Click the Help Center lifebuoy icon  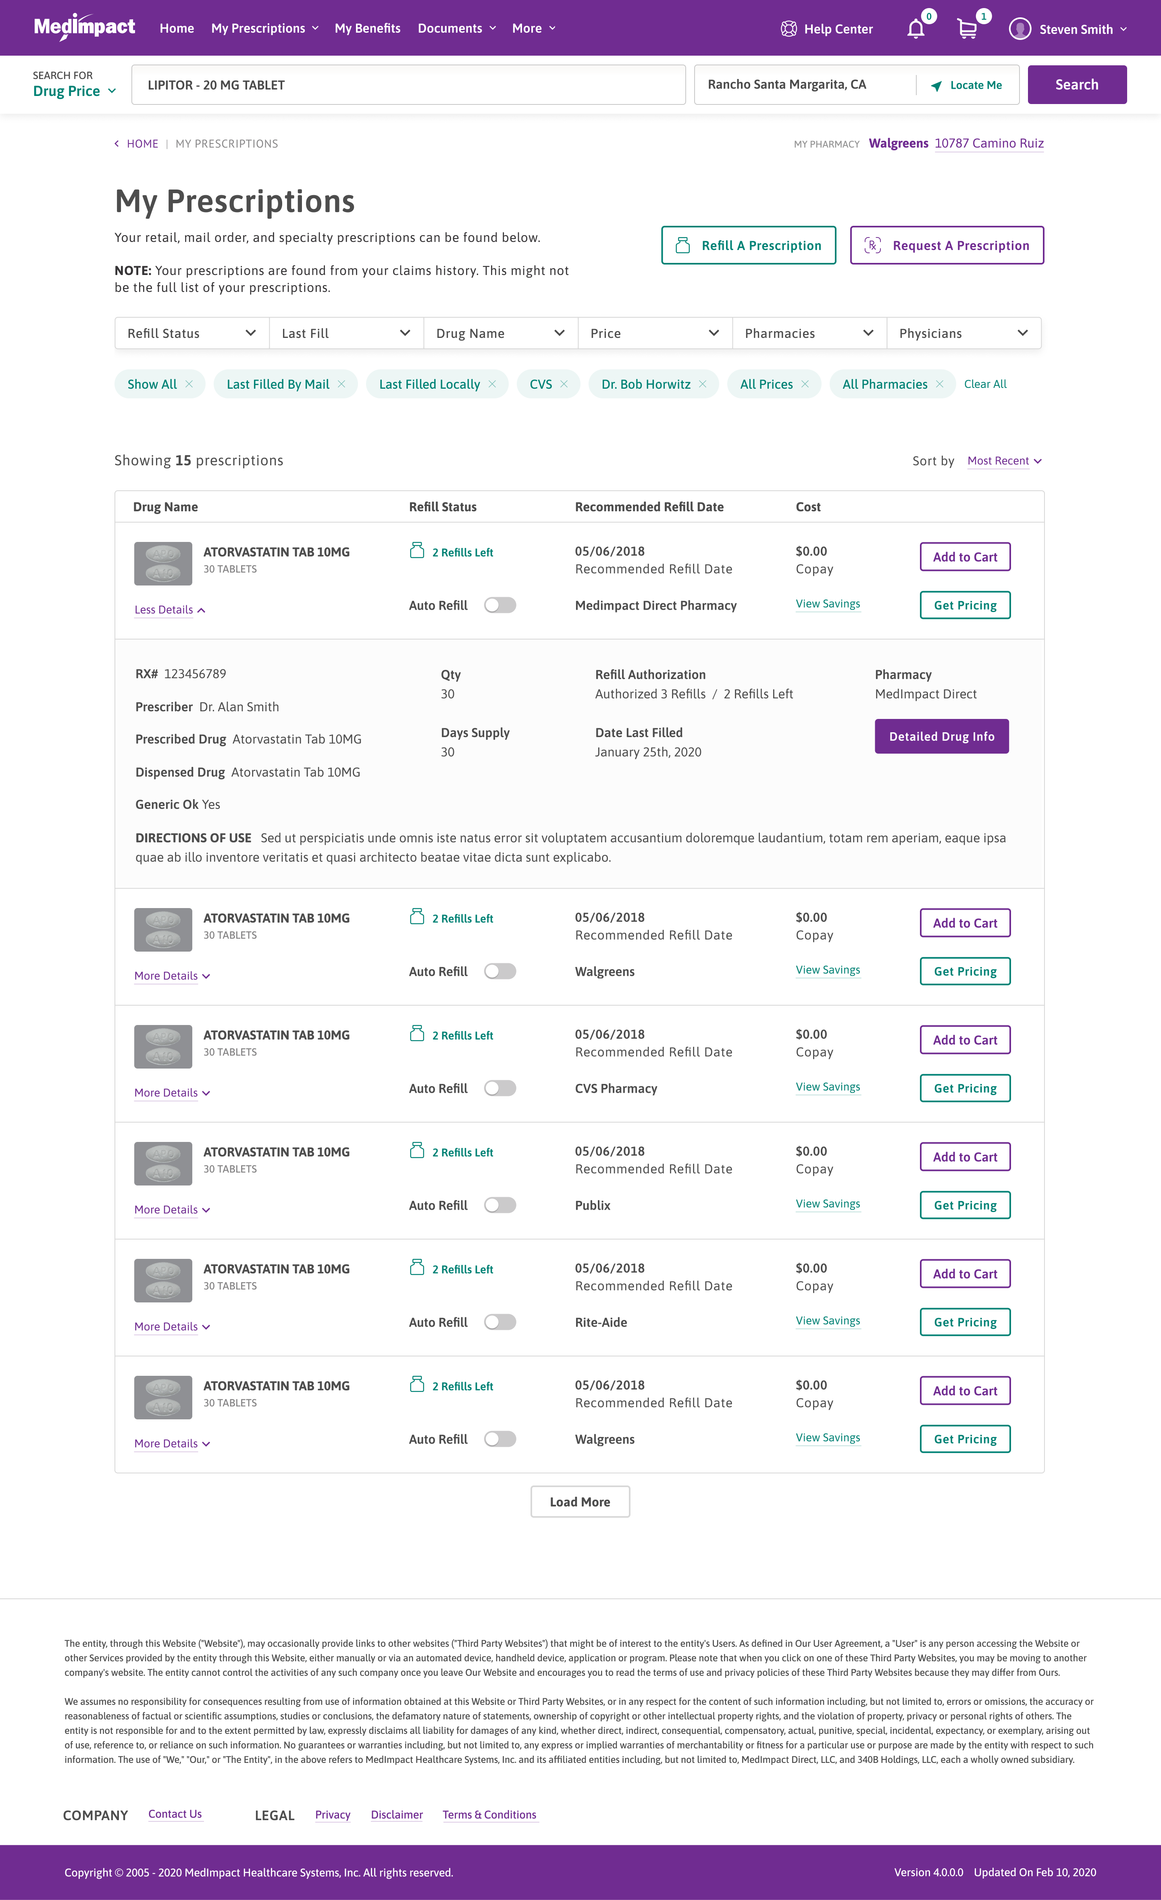pyautogui.click(x=788, y=29)
